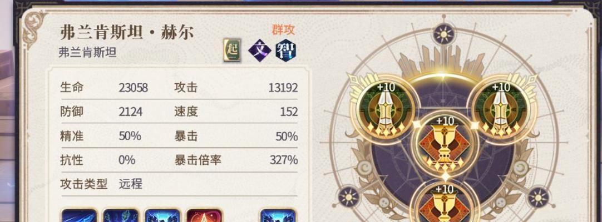
Task: Select the dark blue 智 hexagon badge
Action: [285, 51]
